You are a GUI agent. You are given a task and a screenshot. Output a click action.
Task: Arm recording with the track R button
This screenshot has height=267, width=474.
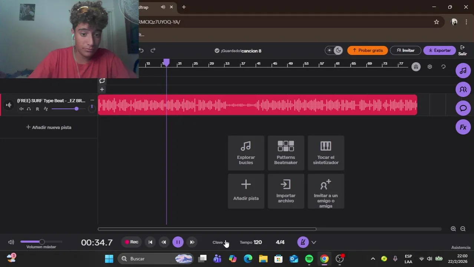pos(37,109)
